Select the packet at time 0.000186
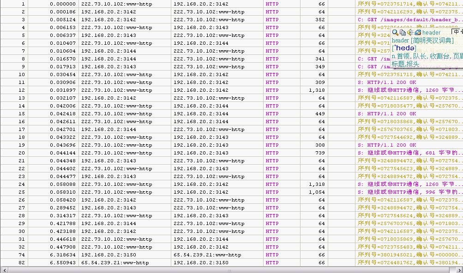 tap(232, 12)
